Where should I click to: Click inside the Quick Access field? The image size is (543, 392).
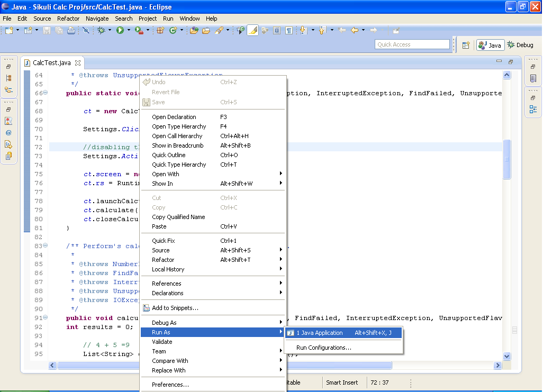[412, 44]
